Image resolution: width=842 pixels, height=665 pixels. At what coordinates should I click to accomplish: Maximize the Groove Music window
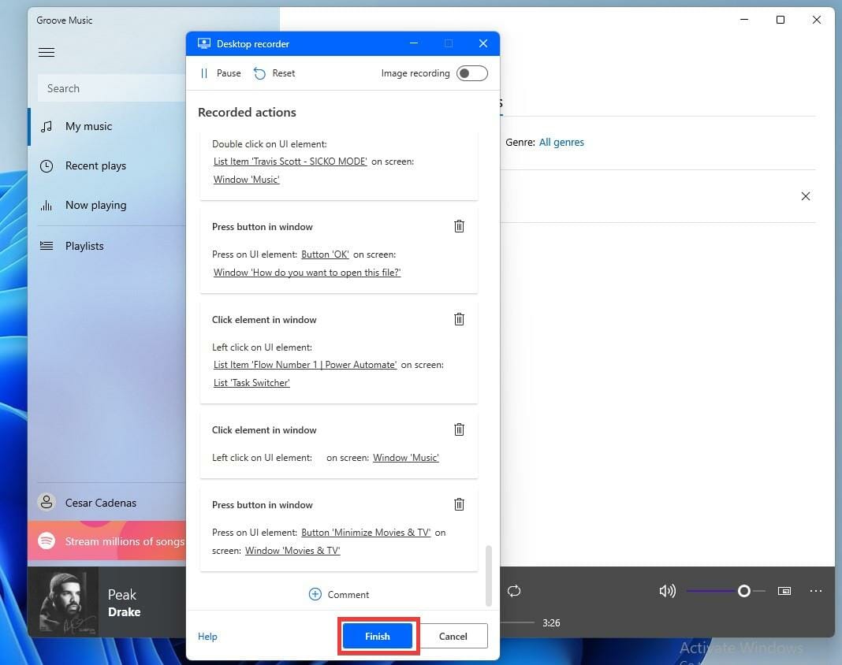[781, 20]
